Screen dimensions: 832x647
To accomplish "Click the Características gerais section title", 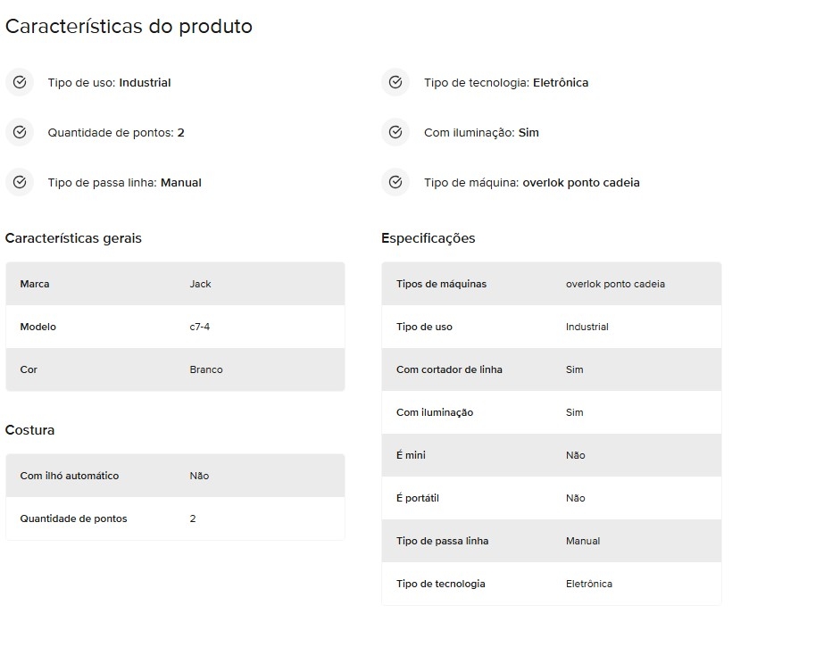I will 73,238.
